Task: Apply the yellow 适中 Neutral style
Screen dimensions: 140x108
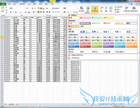Action: [x=108, y=18]
